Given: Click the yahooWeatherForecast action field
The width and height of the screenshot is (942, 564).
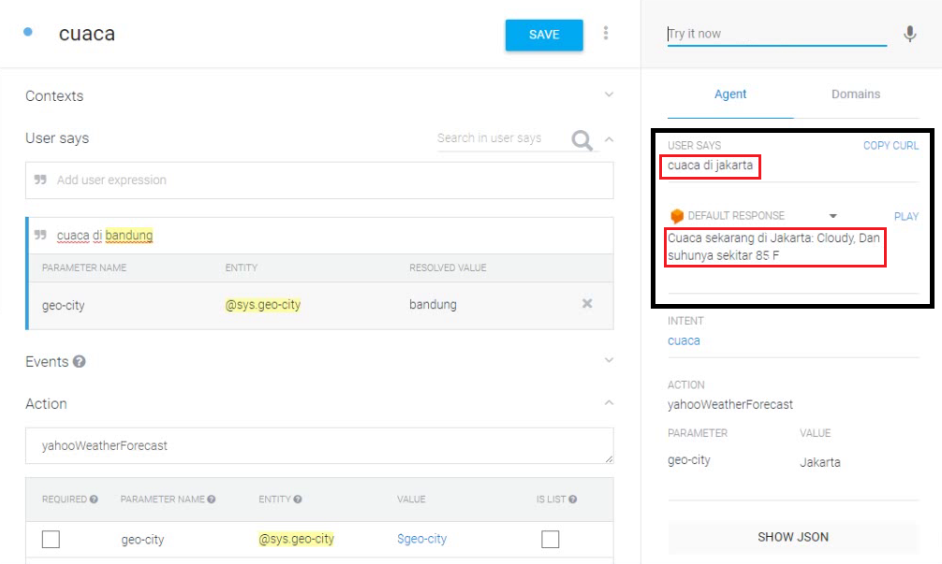Looking at the screenshot, I should click(x=319, y=446).
